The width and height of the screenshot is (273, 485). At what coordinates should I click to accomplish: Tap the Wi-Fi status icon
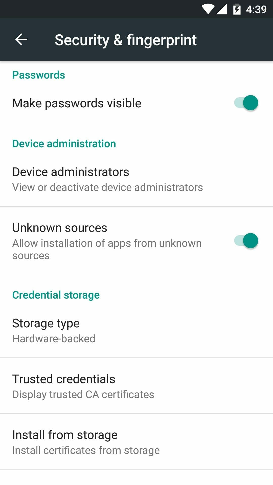[x=208, y=9]
